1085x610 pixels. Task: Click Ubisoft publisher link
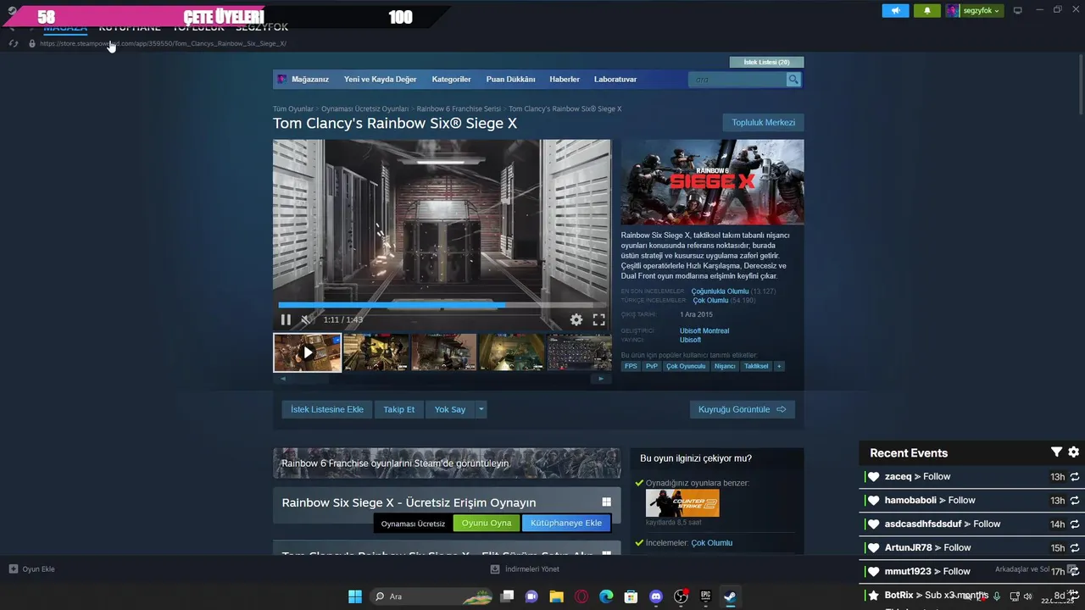690,341
